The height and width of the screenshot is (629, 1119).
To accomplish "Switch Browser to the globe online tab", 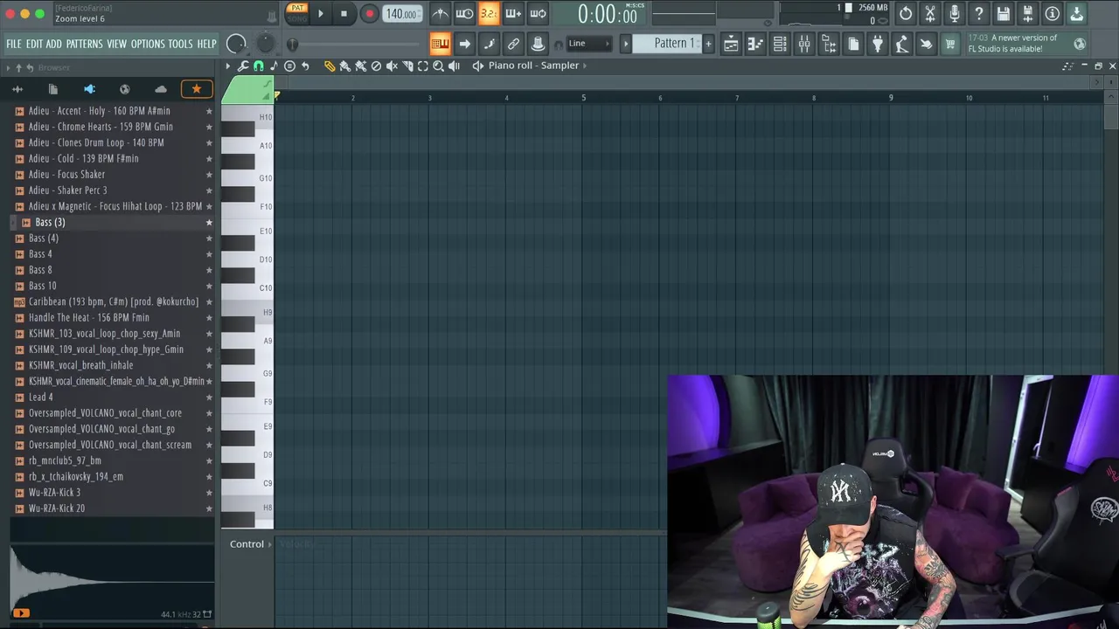I will pos(125,89).
